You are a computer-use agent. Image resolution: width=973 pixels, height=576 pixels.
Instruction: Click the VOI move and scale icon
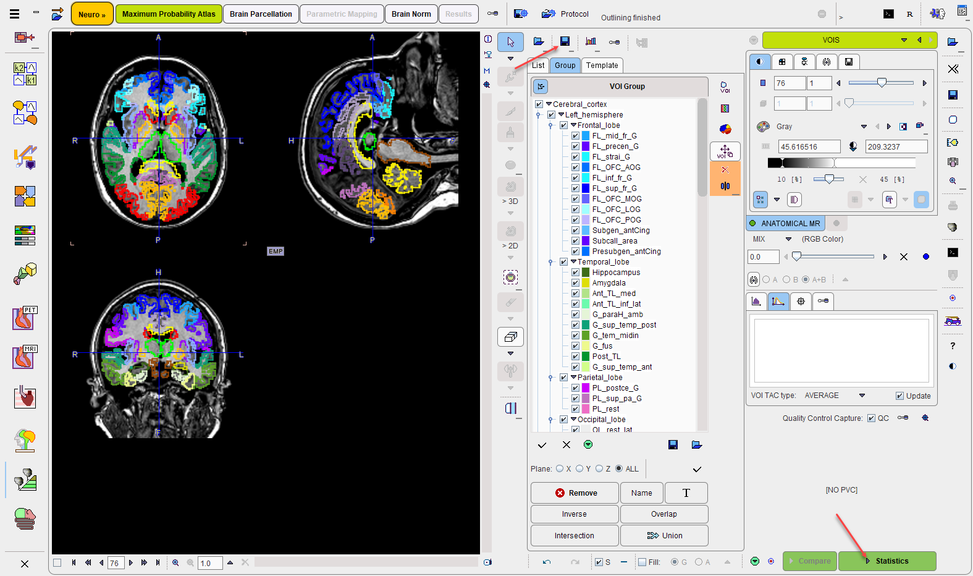(x=725, y=151)
